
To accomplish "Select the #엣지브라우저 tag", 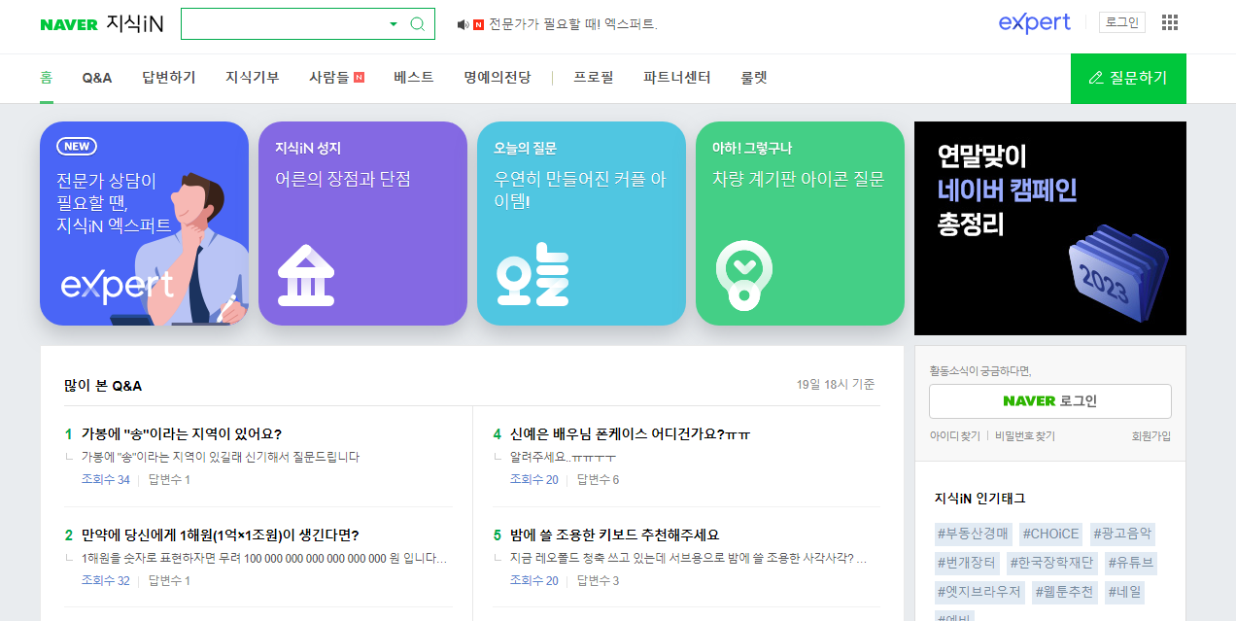I will tap(979, 591).
